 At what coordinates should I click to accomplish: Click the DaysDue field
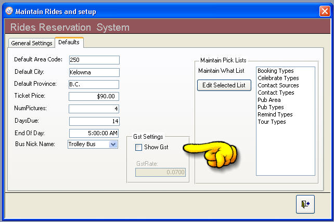[x=94, y=121]
